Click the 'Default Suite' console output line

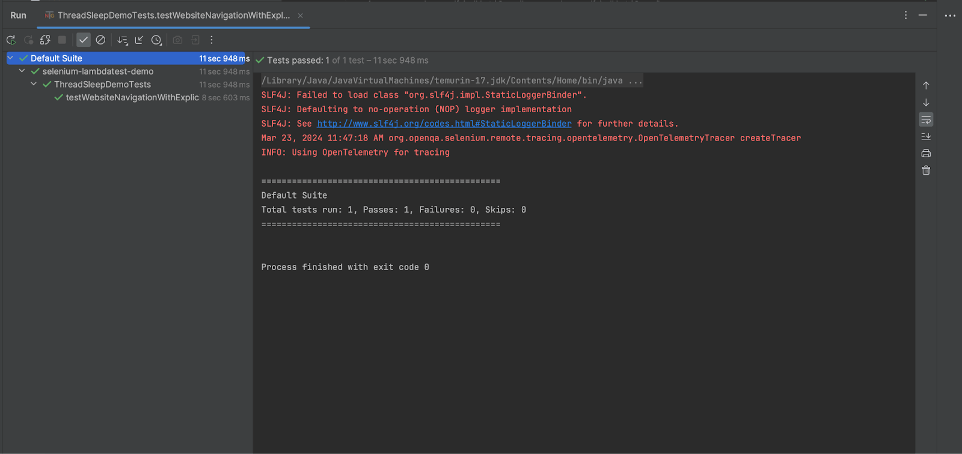click(x=294, y=195)
